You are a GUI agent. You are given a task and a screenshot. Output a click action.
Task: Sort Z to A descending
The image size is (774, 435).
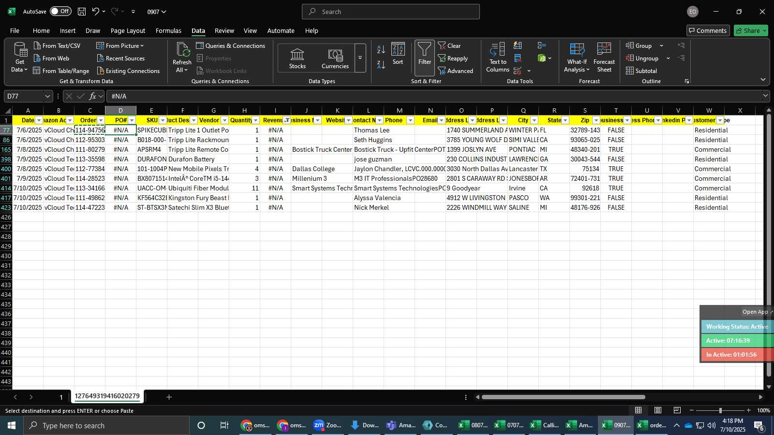[381, 64]
